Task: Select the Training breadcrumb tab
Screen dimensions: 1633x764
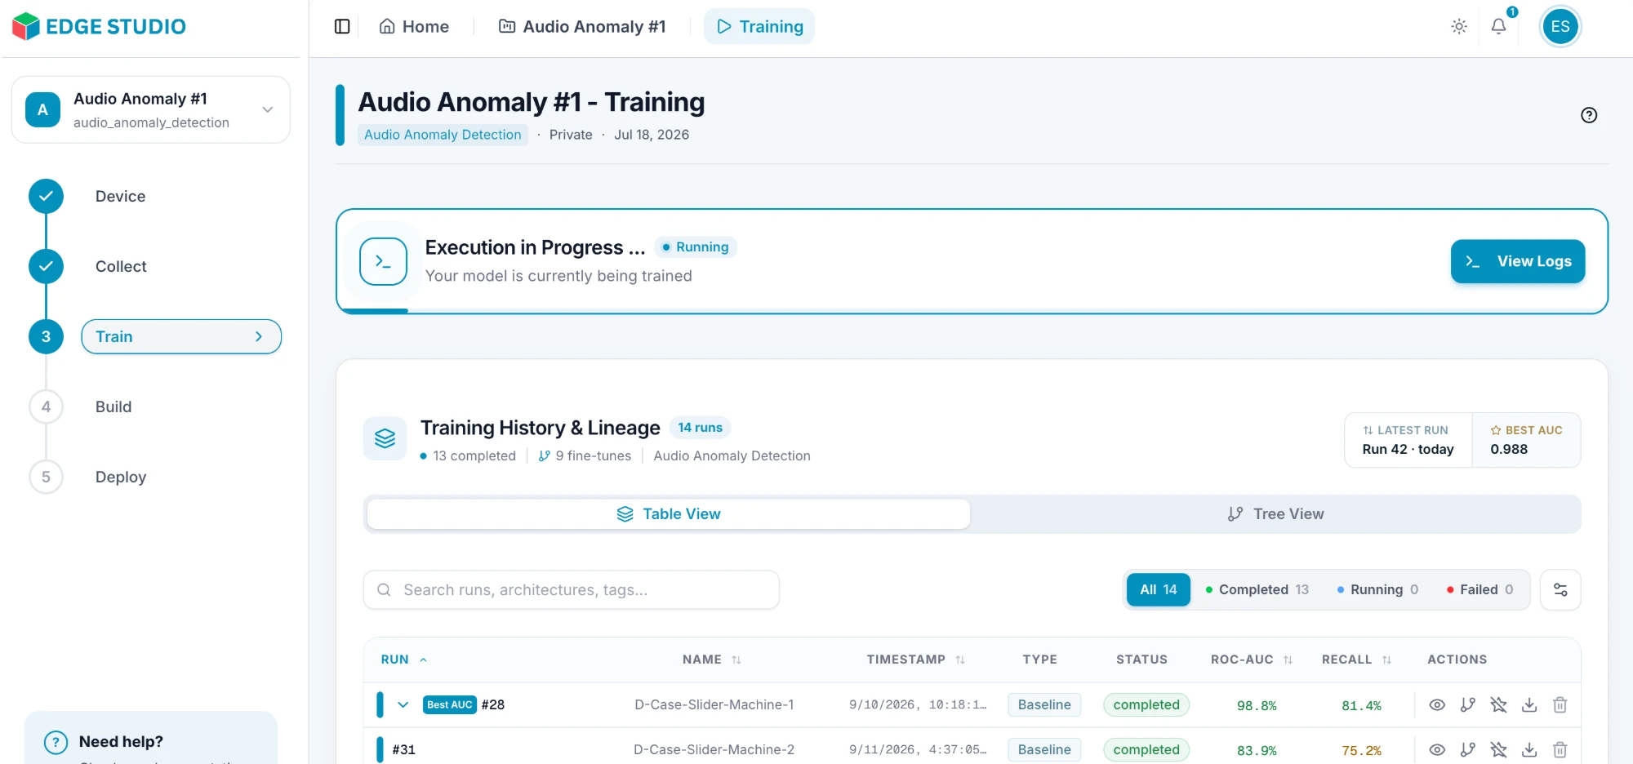Action: pyautogui.click(x=759, y=26)
